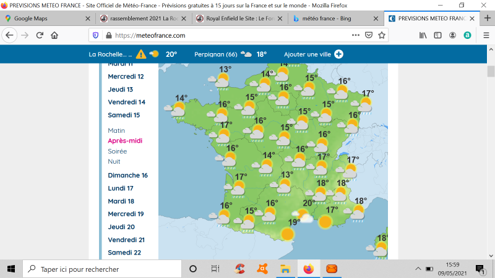Select forecast day Lundi 17

click(121, 188)
